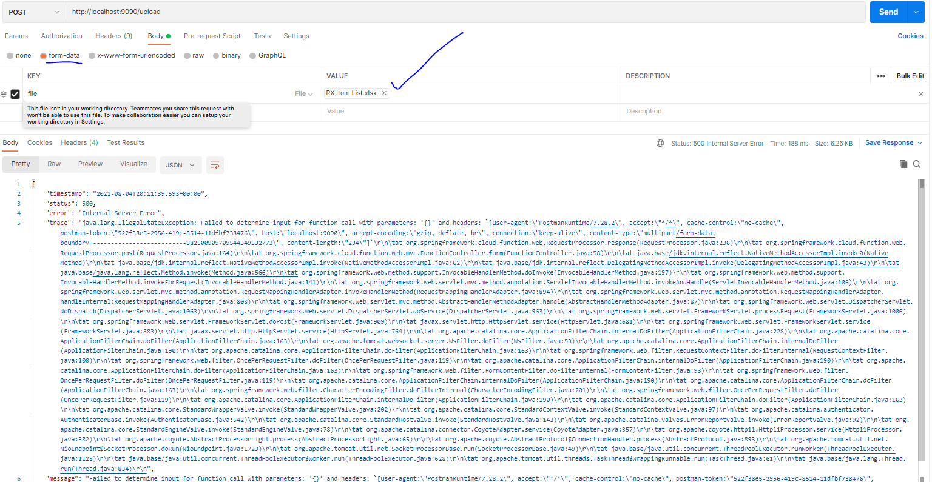
Task: Open the Params tab
Action: 16,36
